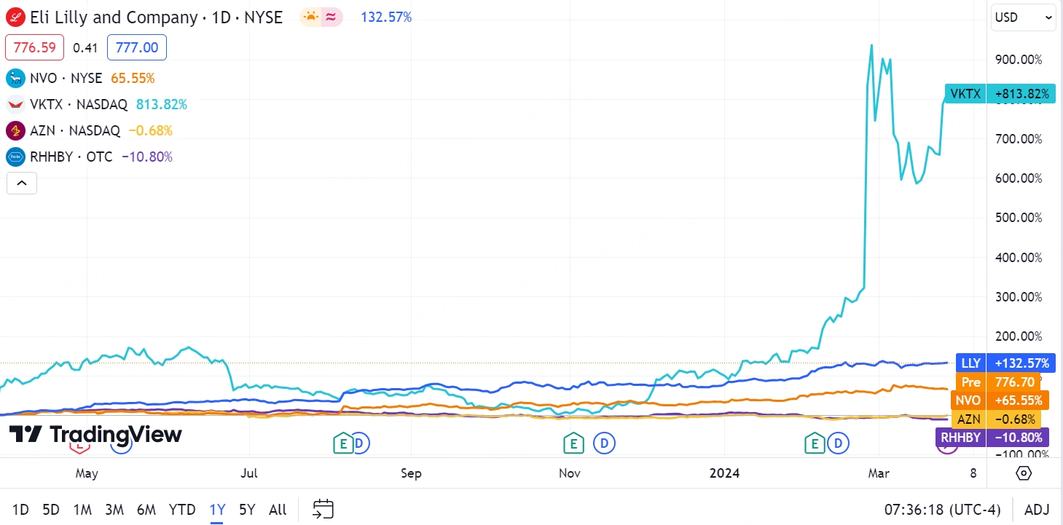This screenshot has width=1063, height=525.
Task: Toggle the ADJ adjusted data button
Action: point(1037,509)
